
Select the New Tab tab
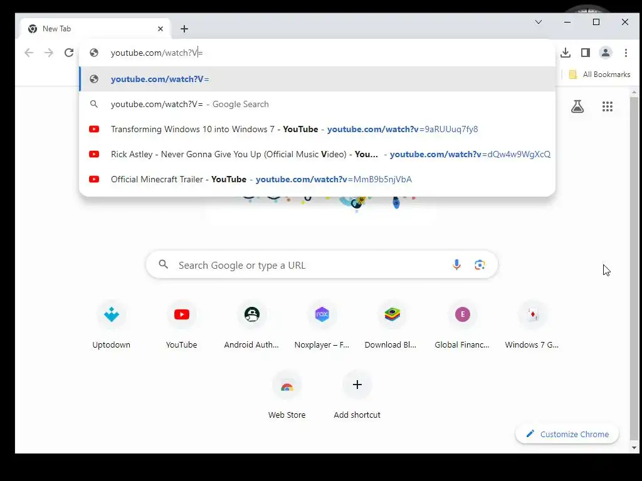(95, 29)
